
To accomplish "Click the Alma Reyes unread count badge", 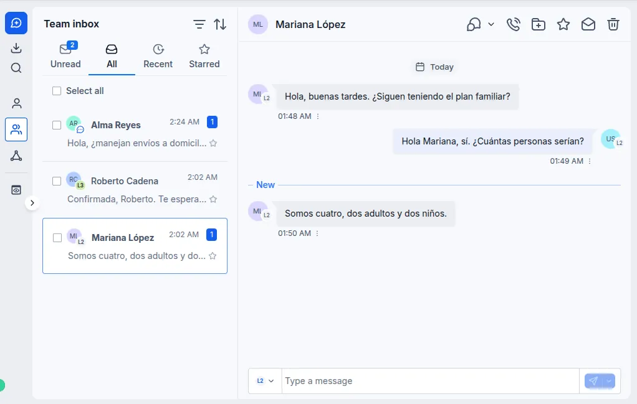I will (x=212, y=121).
